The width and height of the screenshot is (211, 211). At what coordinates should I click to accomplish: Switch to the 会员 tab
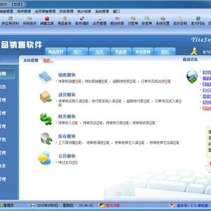[x=99, y=52]
